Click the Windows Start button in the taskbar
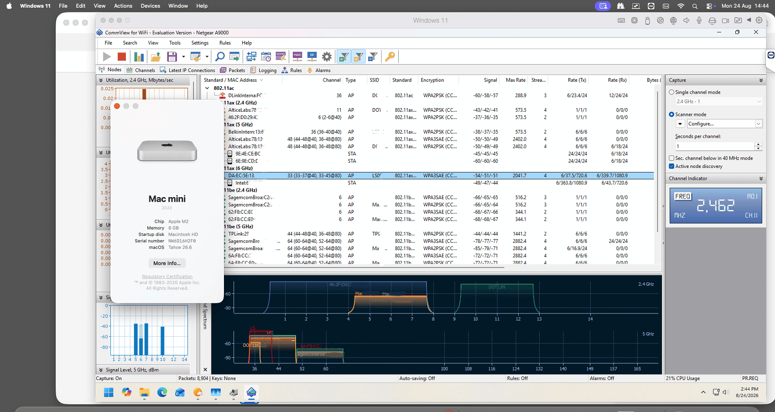Viewport: 775px width, 412px height. click(109, 393)
